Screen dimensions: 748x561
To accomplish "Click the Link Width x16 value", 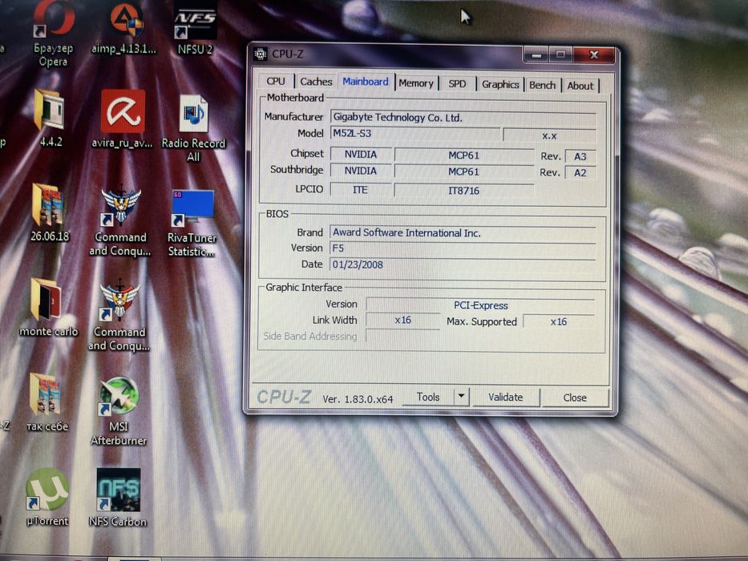I will tap(403, 320).
